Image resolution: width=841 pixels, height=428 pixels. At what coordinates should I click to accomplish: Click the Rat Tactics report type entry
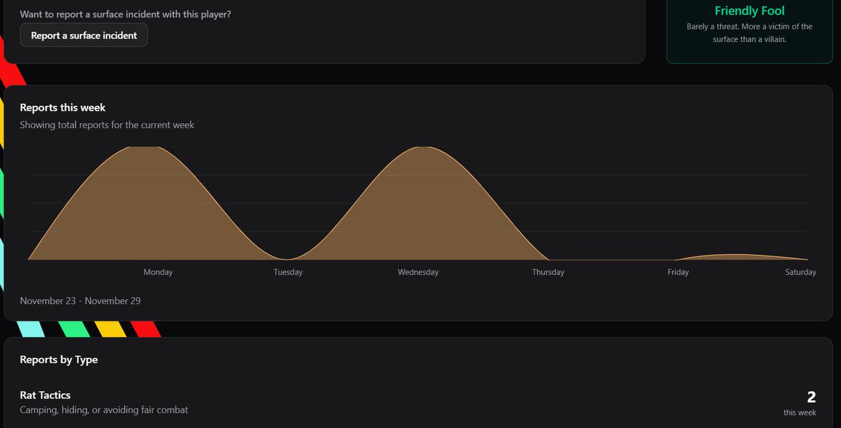[46, 394]
